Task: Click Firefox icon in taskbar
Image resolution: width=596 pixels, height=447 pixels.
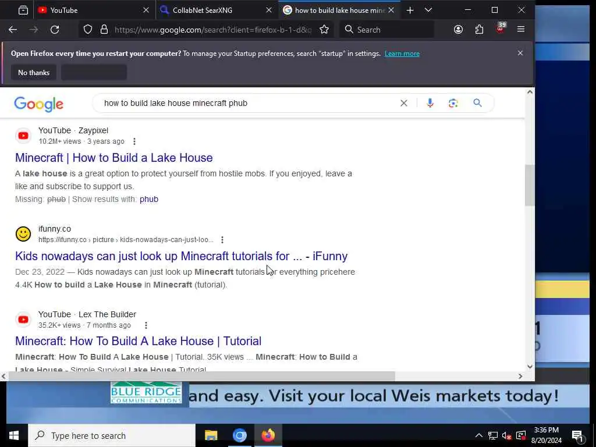Action: [268, 435]
